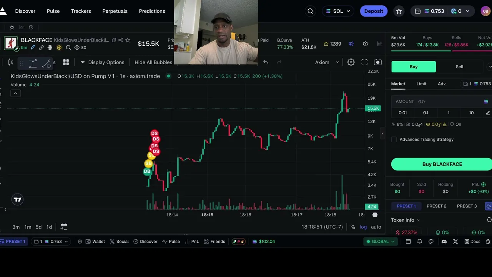Switch the order panel to Buy

tap(414, 67)
